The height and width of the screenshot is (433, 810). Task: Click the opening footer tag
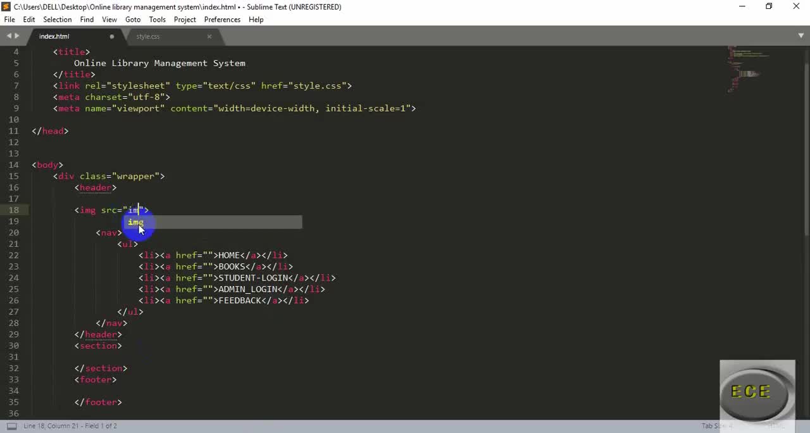96,380
